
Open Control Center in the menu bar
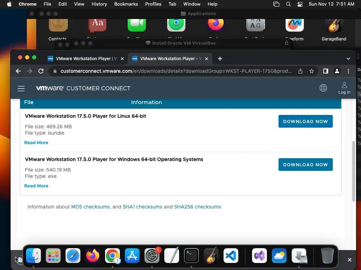click(x=300, y=4)
